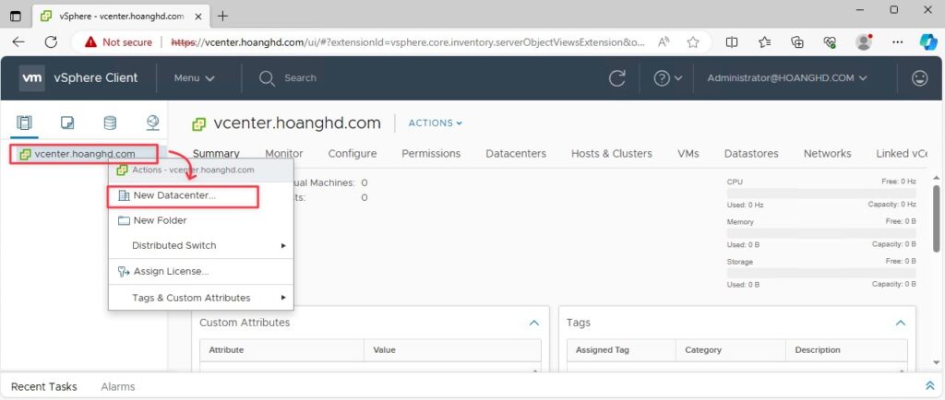Open the Recent Tasks panel
The height and width of the screenshot is (400, 945).
click(x=44, y=387)
